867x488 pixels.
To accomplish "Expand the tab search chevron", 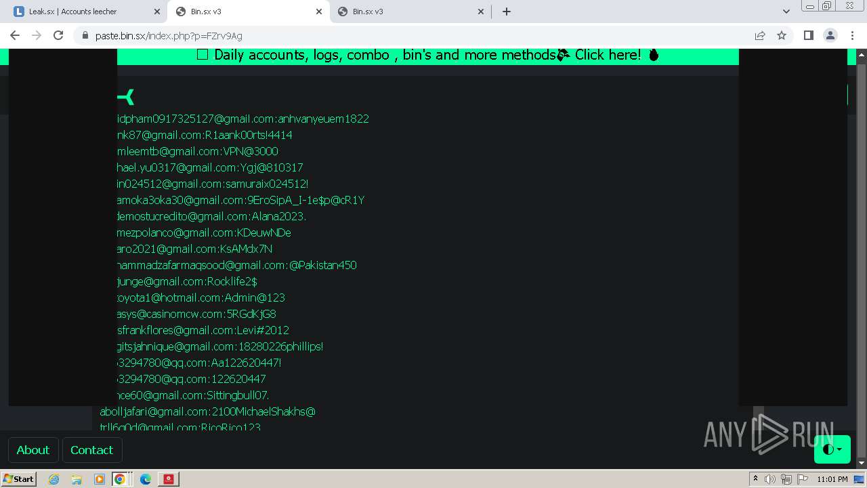I will point(786,12).
